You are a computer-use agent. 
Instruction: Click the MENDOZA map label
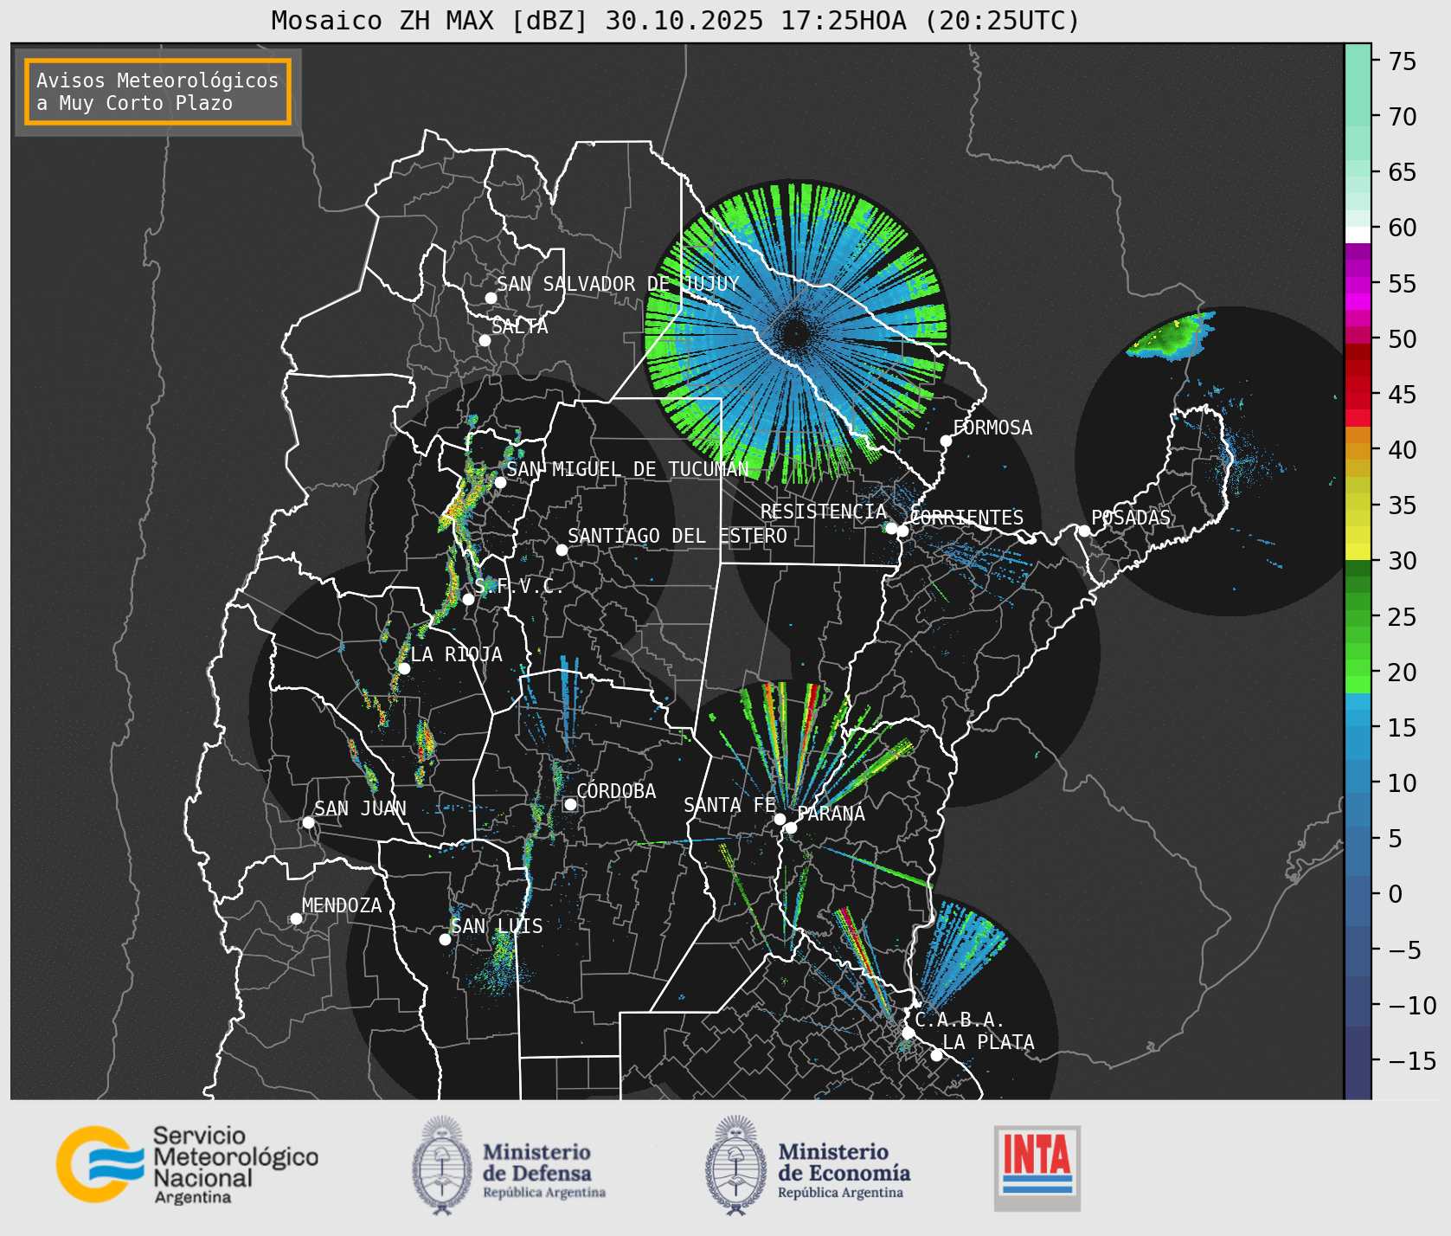pyautogui.click(x=342, y=905)
